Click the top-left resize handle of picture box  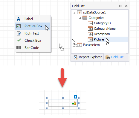click(47, 98)
